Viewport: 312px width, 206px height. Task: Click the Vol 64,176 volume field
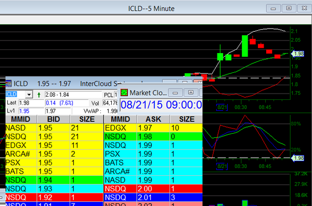(110, 103)
